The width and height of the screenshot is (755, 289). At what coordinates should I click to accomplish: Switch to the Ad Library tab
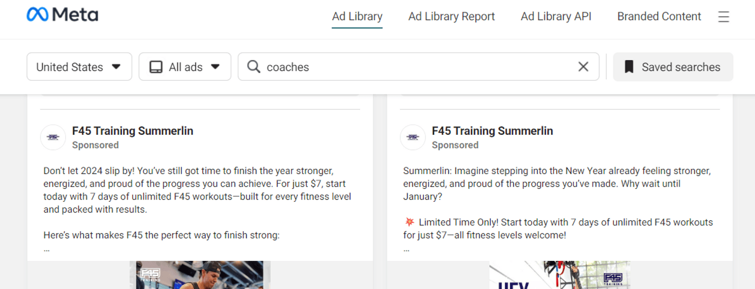coord(357,17)
